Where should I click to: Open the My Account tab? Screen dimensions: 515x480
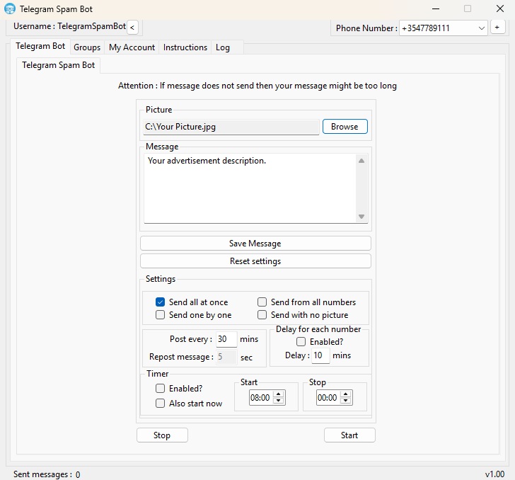[x=132, y=47]
